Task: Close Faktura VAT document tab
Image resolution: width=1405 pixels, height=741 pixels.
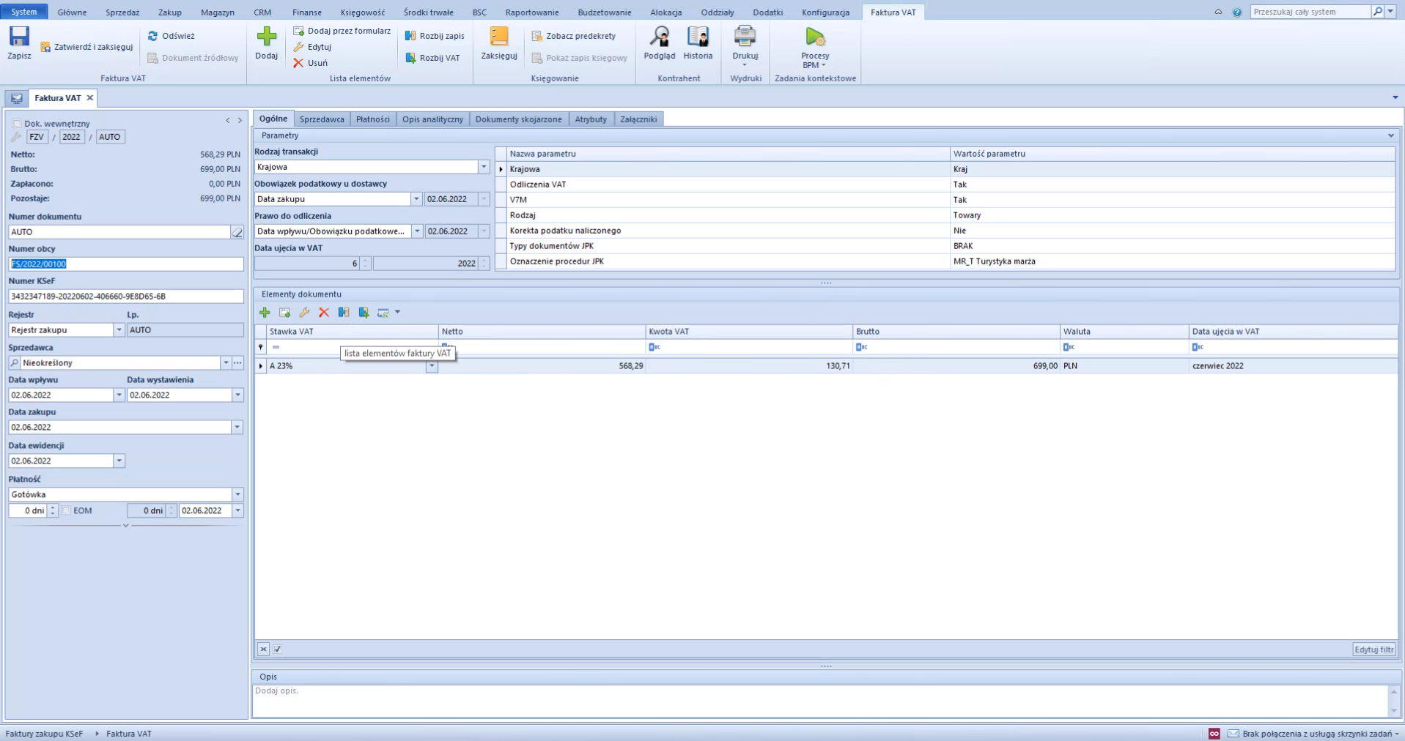Action: tap(90, 98)
